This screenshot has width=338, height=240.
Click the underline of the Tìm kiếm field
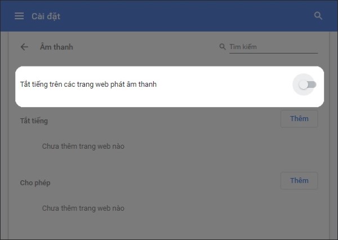pyautogui.click(x=274, y=53)
